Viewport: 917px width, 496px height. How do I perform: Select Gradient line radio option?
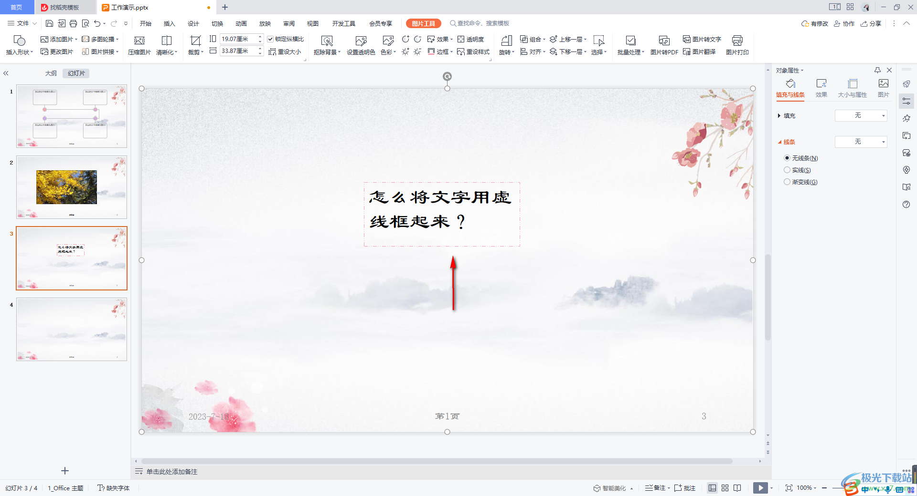pyautogui.click(x=787, y=182)
